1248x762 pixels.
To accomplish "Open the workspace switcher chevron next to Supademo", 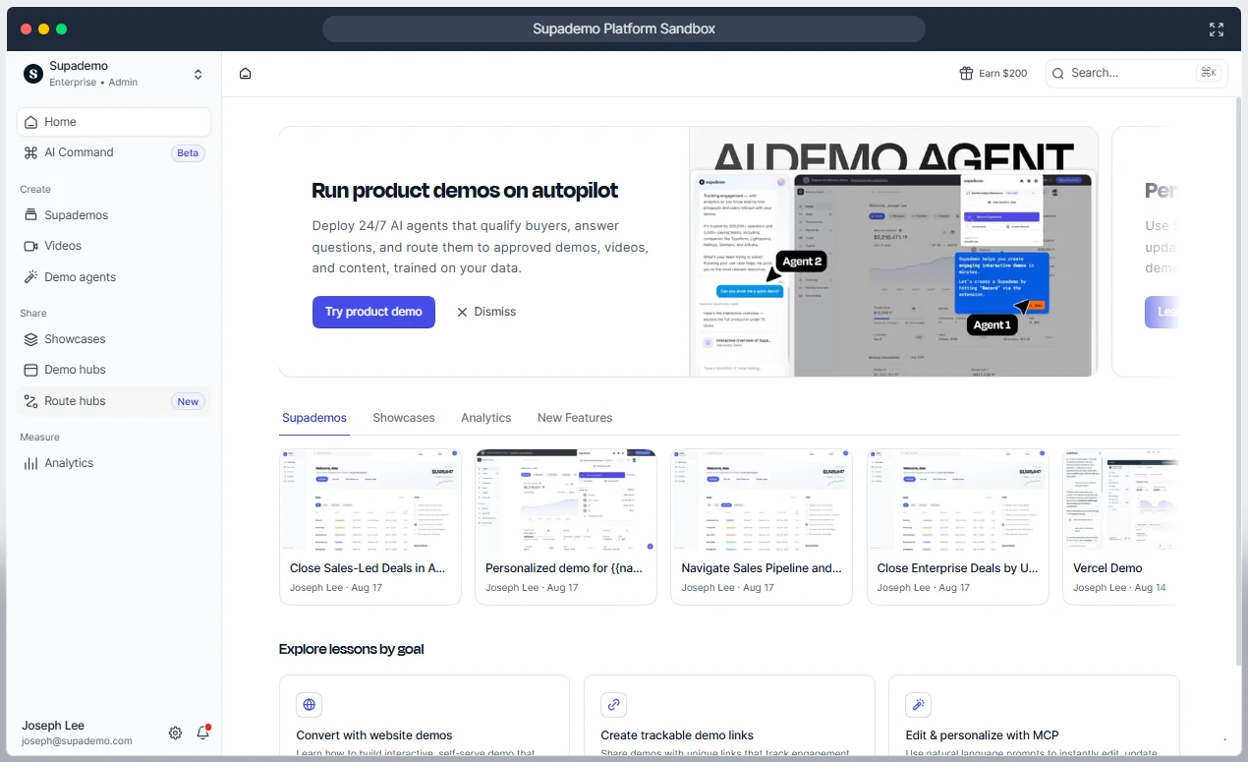I will click(198, 74).
